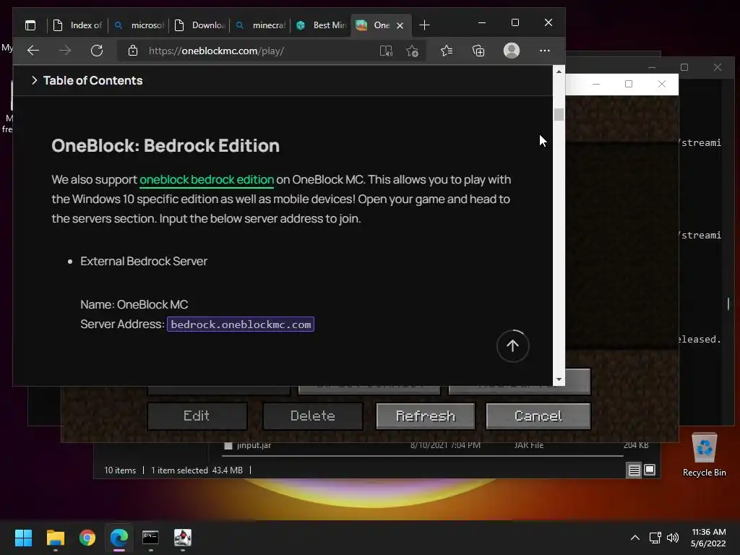Image resolution: width=740 pixels, height=555 pixels.
Task: Open the volume tray icon
Action: coord(673,538)
